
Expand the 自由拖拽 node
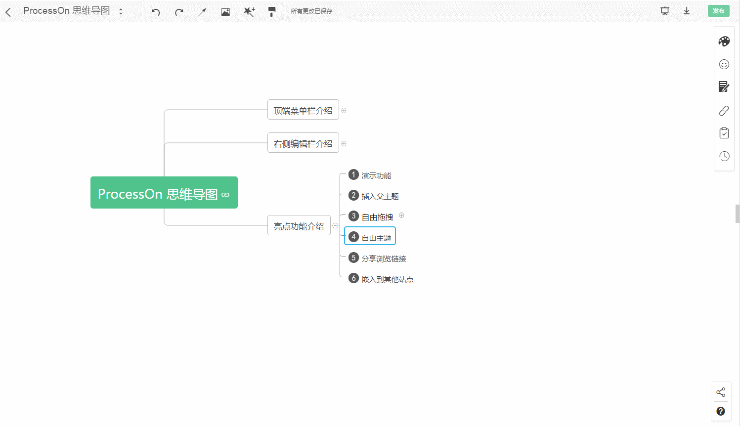pos(401,215)
